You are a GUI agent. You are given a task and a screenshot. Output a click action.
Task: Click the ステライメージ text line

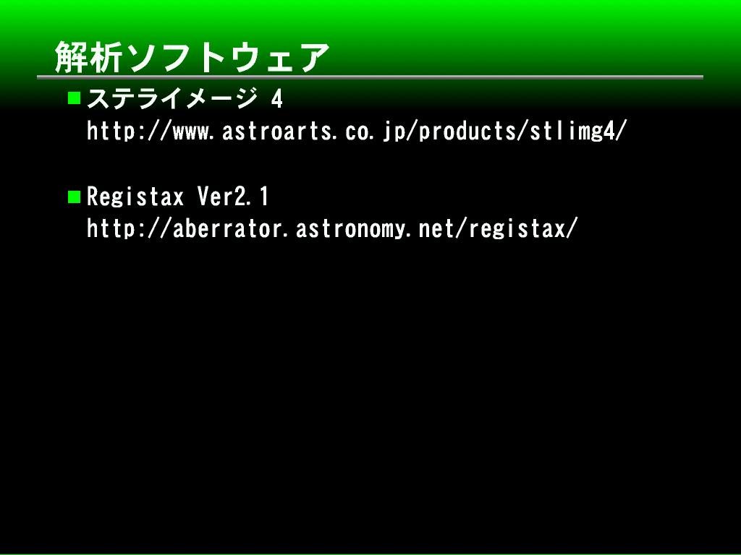[185, 98]
